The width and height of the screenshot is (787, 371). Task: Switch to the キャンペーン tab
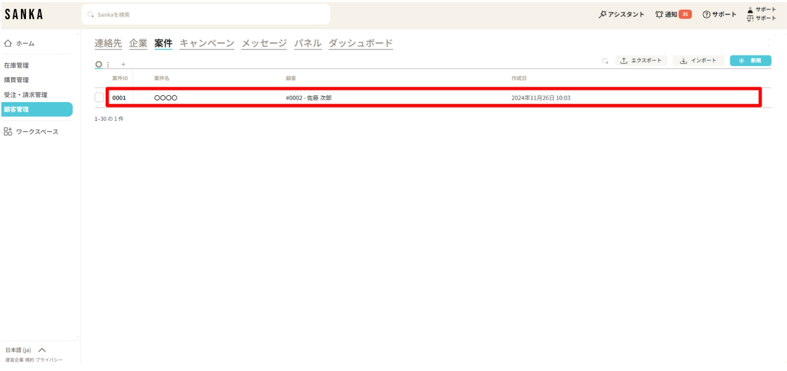point(207,43)
